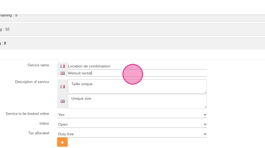Select the list row ending in ': 8'
Image resolution: width=265 pixels, height=148 pixels.
133,43
